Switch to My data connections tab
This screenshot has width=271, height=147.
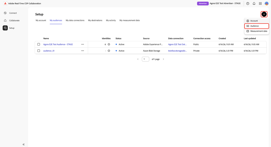[x=75, y=20]
